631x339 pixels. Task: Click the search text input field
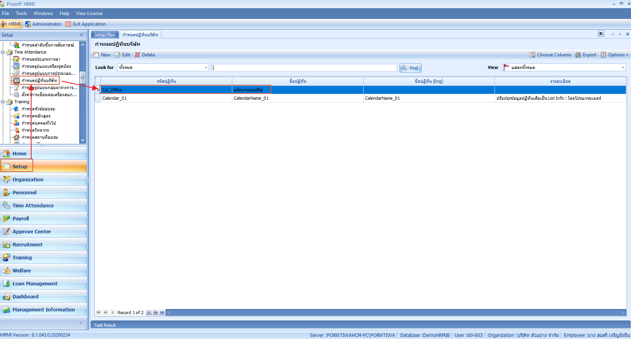304,68
